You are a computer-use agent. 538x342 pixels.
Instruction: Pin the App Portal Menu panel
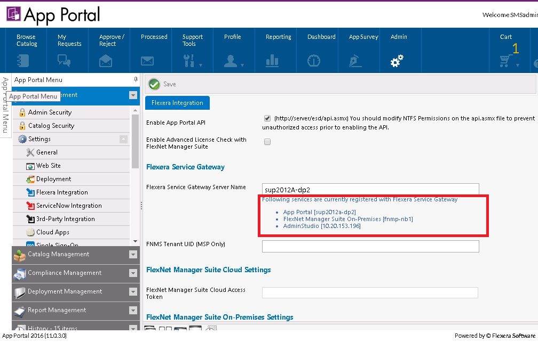[136, 79]
